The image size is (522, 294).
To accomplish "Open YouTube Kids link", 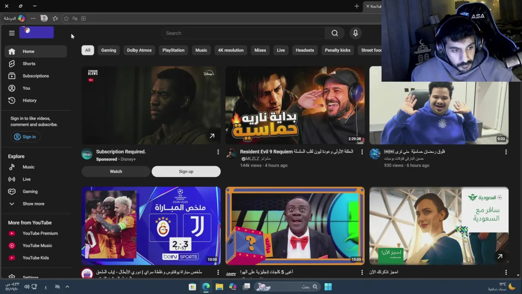I will click(x=36, y=258).
